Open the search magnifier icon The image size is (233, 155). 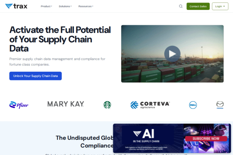pyautogui.click(x=181, y=6)
